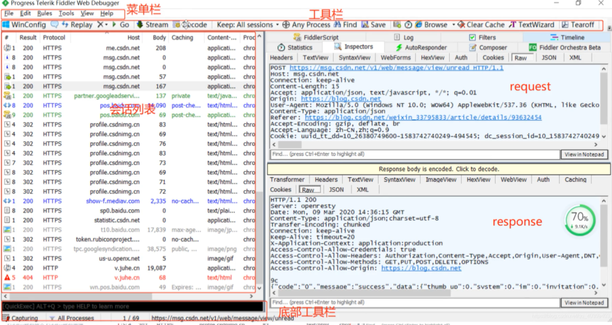The height and width of the screenshot is (325, 612).
Task: Toggle Decode option in toolbar
Action: click(x=190, y=25)
